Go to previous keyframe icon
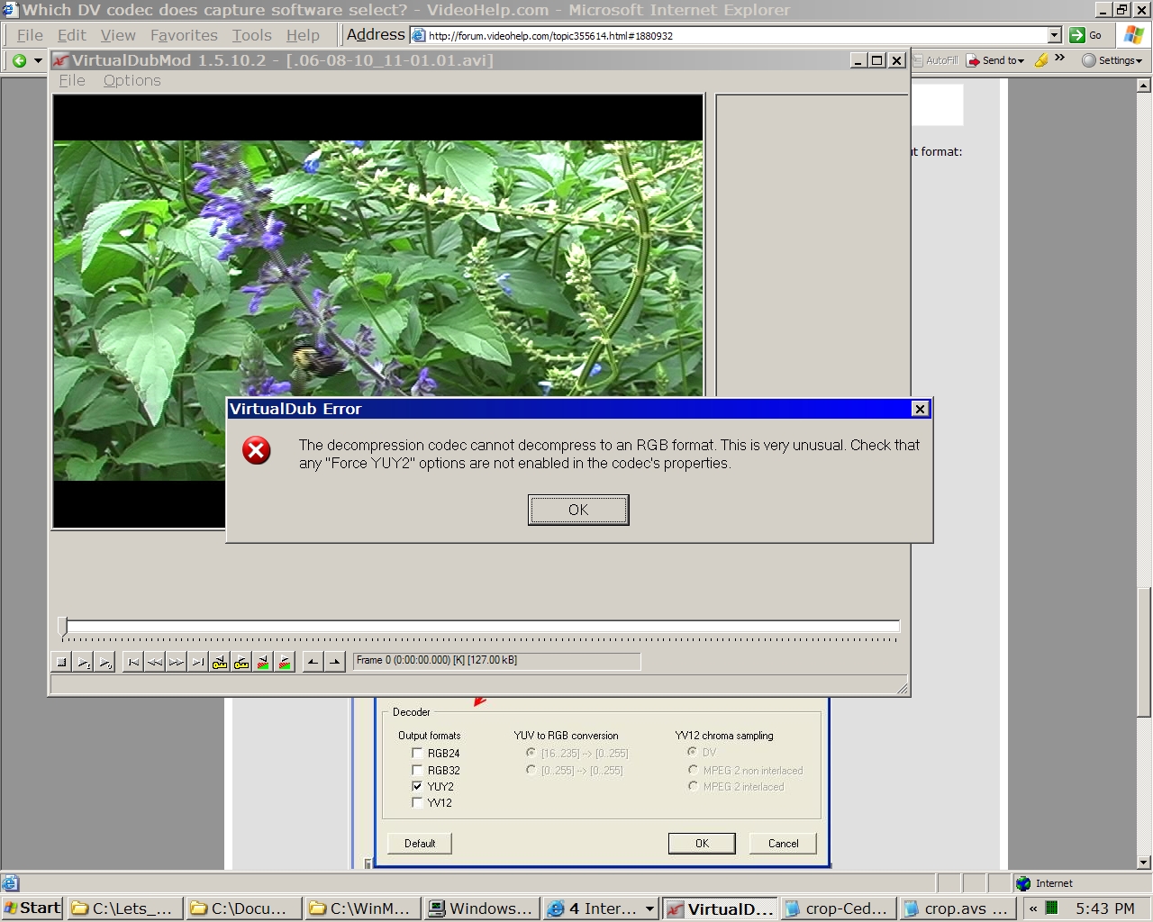 pos(220,662)
